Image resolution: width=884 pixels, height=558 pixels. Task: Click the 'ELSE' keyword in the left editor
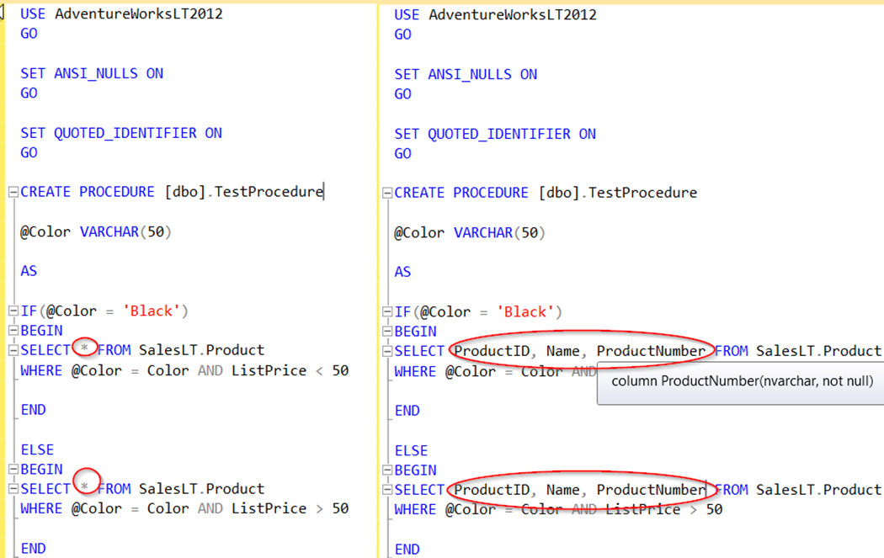point(37,449)
